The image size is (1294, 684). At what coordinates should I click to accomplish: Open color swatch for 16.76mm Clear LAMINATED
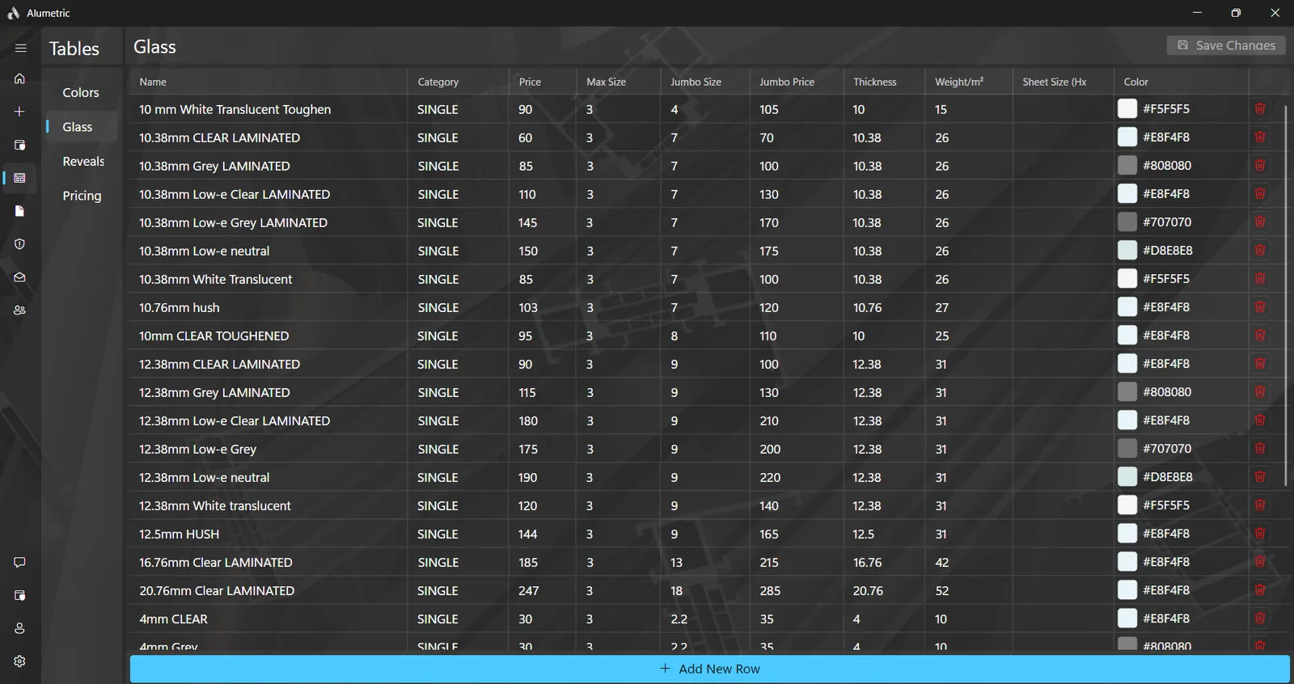pos(1127,561)
